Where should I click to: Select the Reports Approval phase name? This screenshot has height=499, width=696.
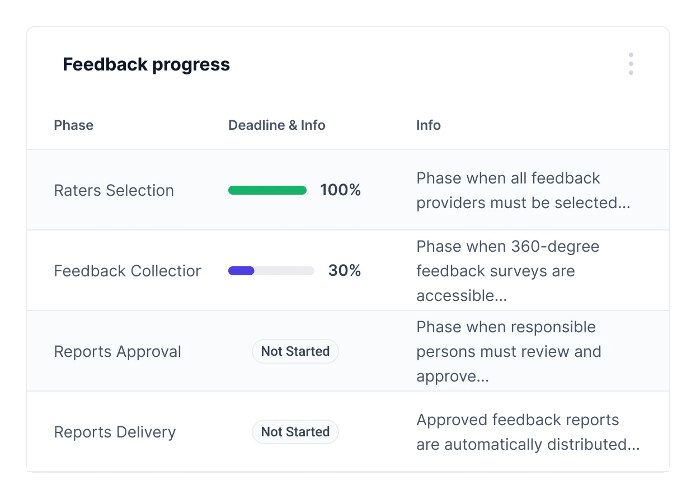(117, 352)
